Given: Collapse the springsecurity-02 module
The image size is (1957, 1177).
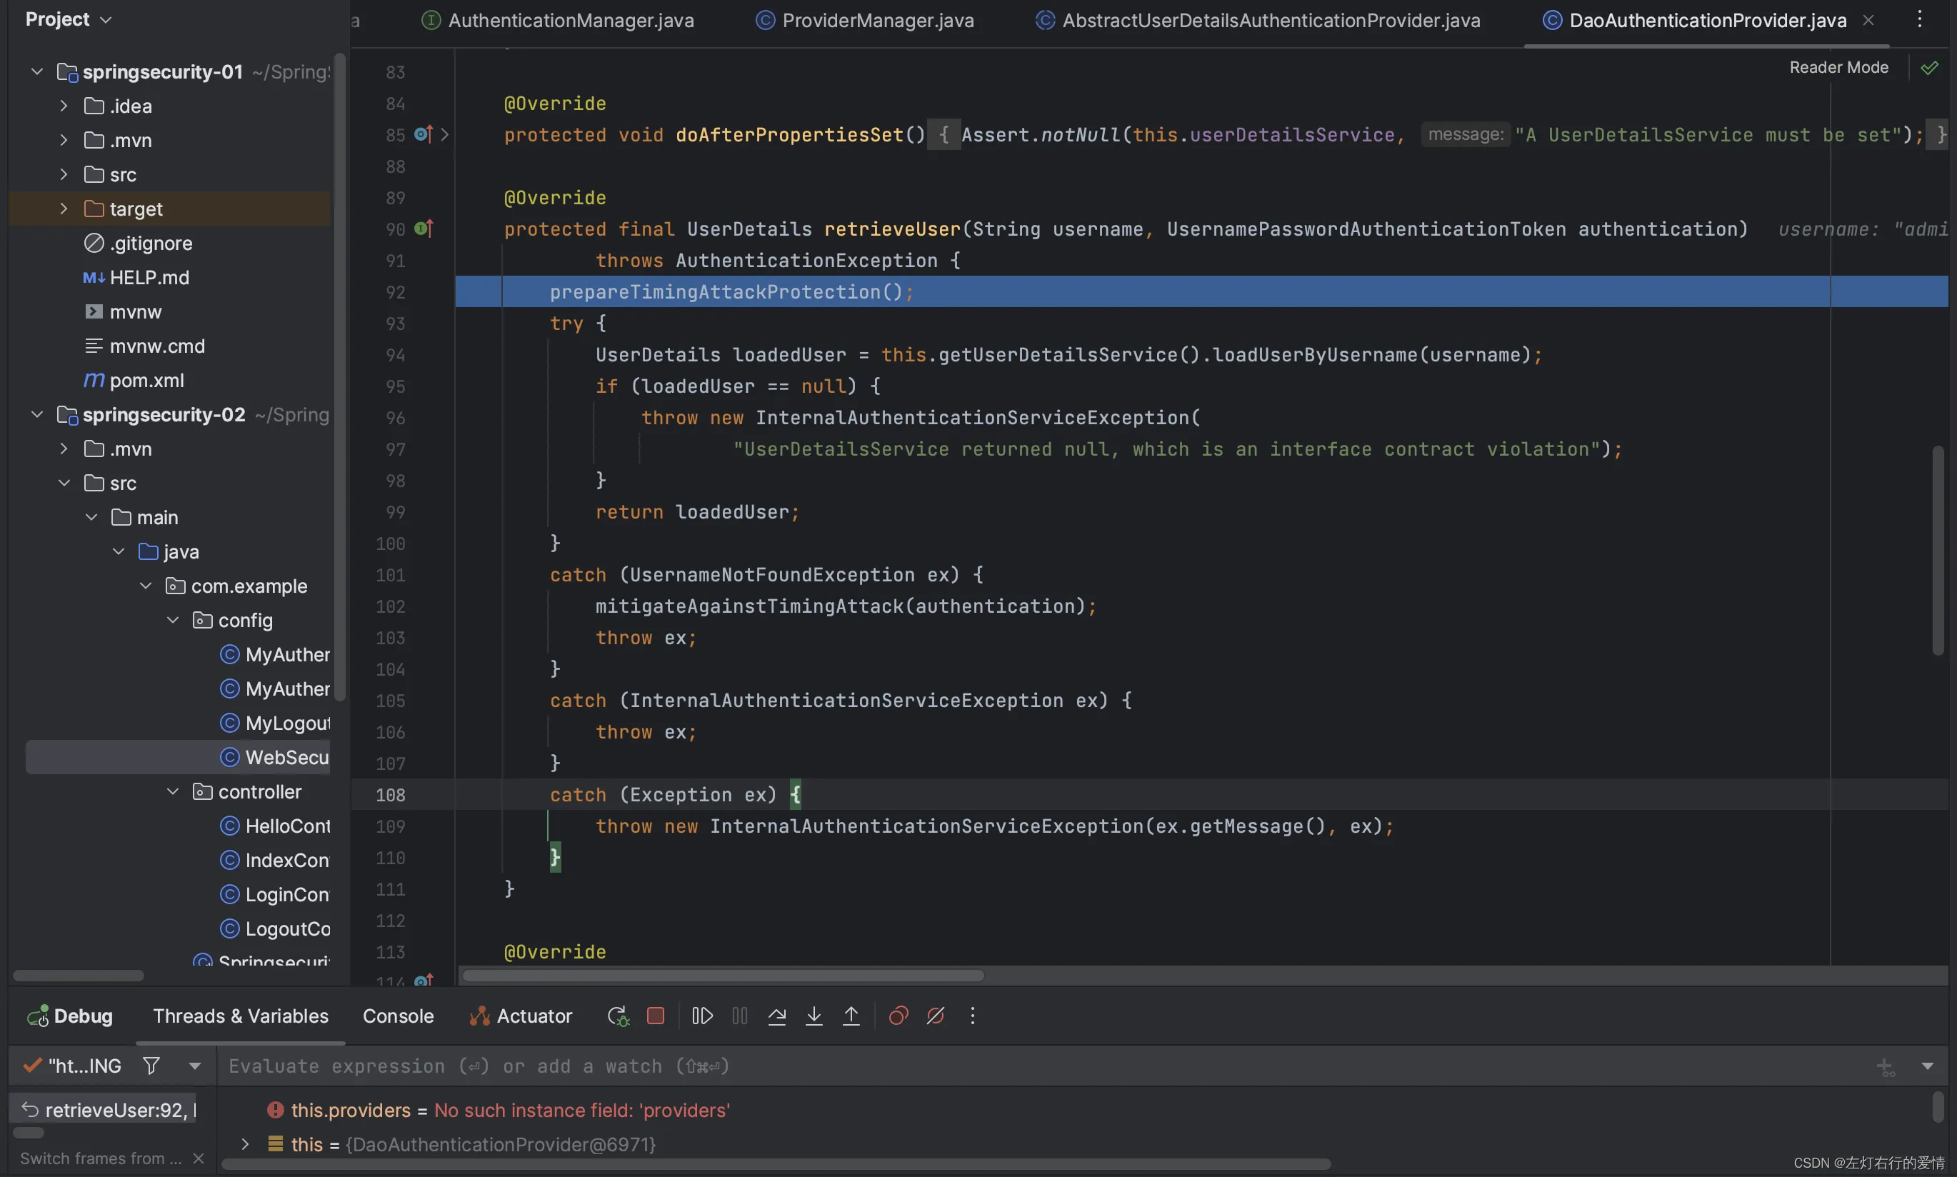Looking at the screenshot, I should click(x=36, y=414).
